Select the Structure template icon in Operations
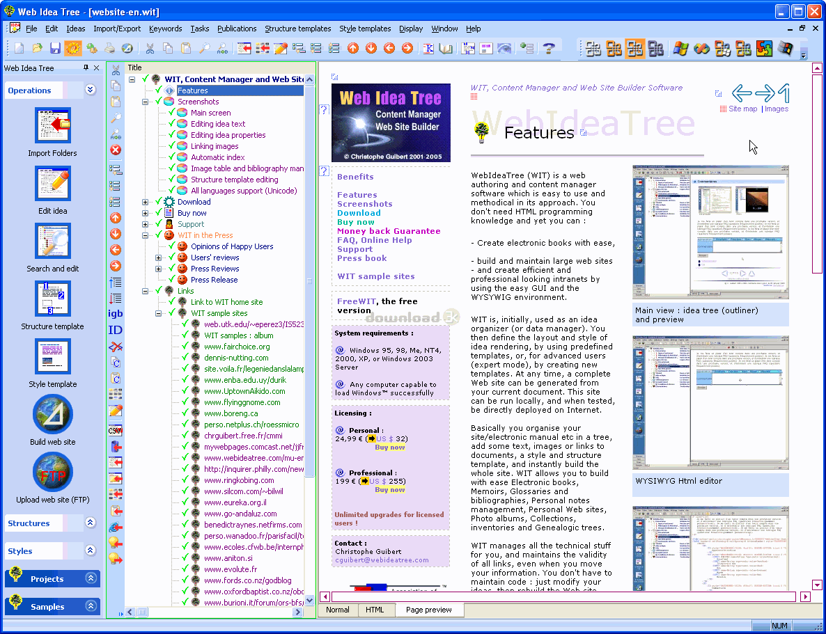Image resolution: width=826 pixels, height=634 pixels. click(53, 299)
